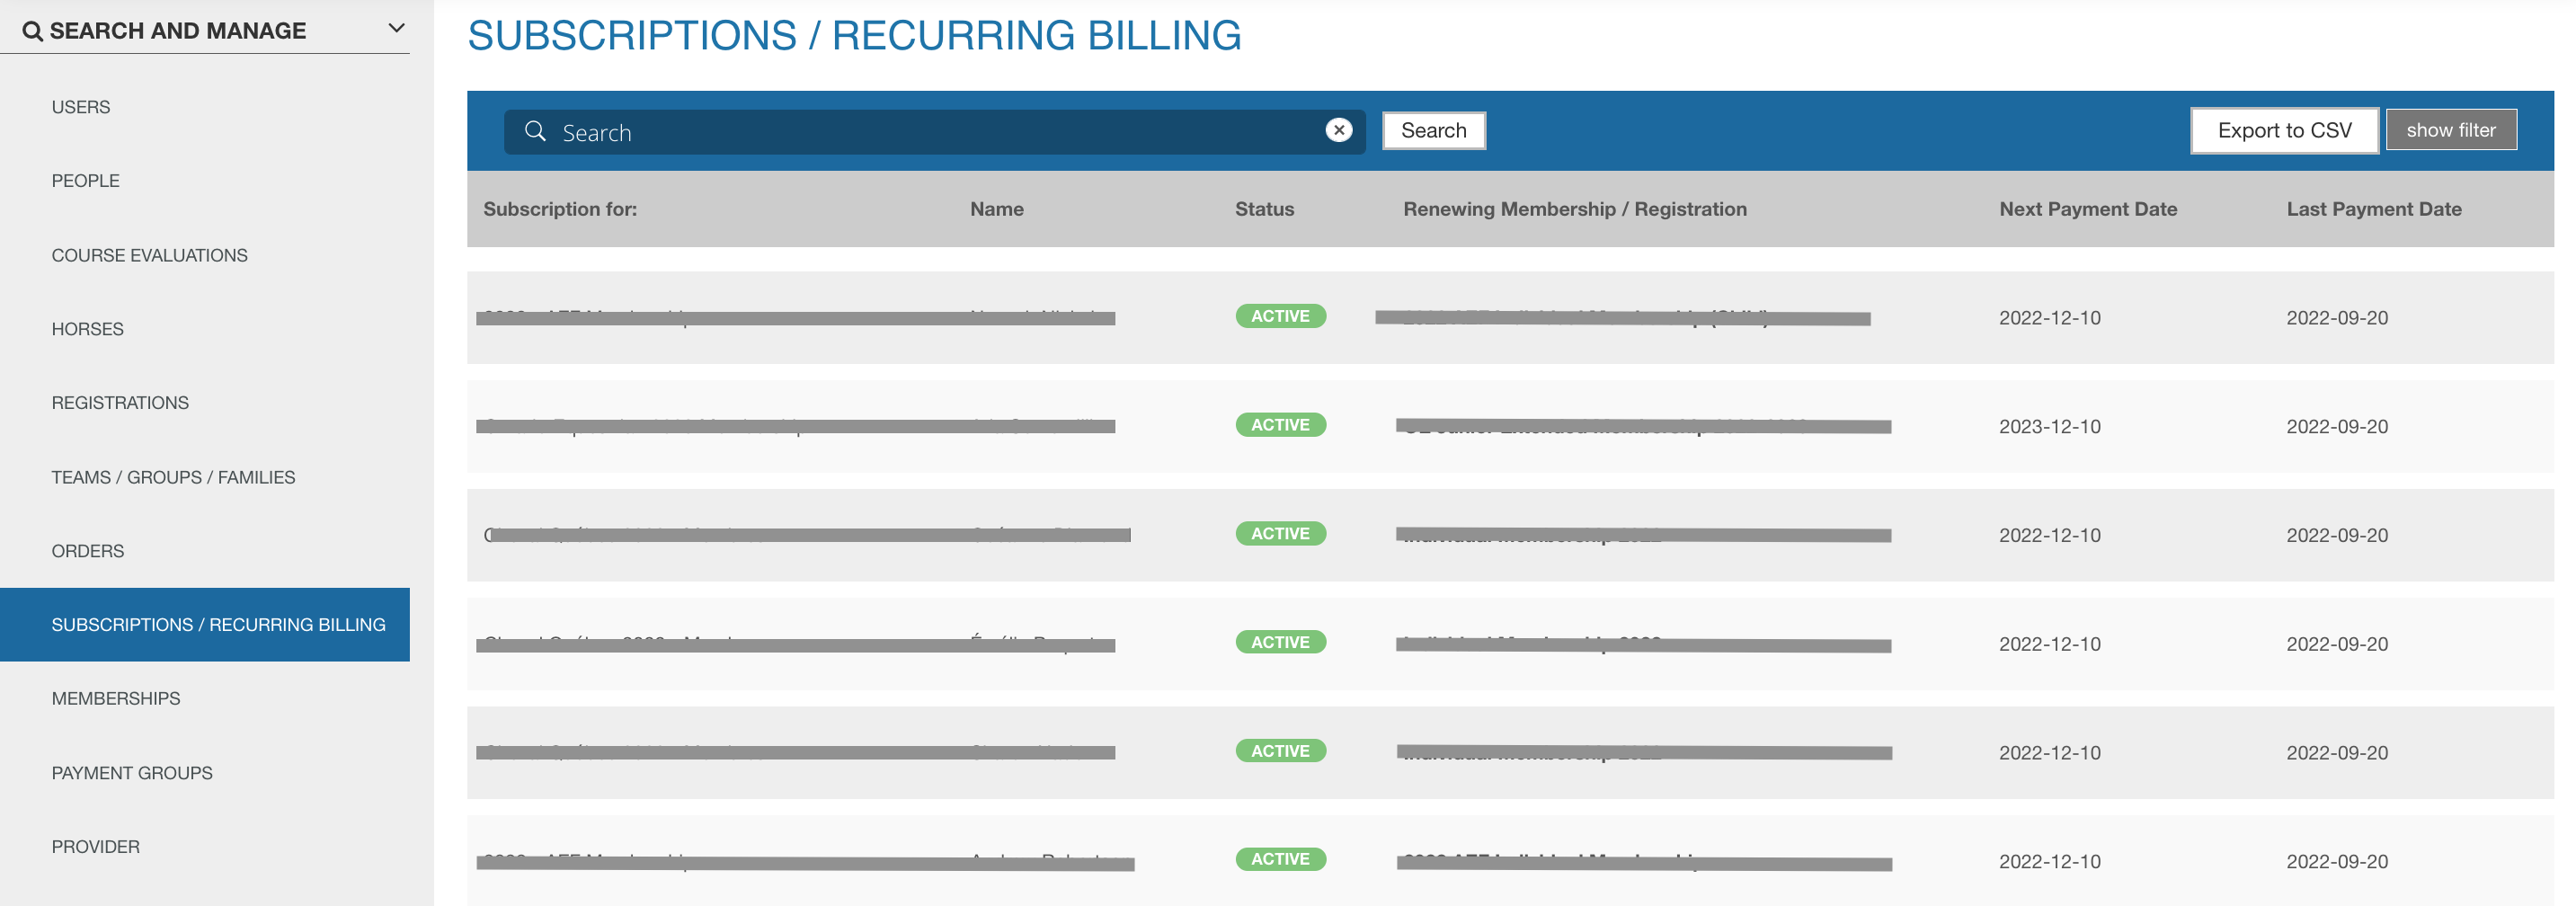Open Payment Groups section
This screenshot has height=906, width=2576.
[132, 773]
